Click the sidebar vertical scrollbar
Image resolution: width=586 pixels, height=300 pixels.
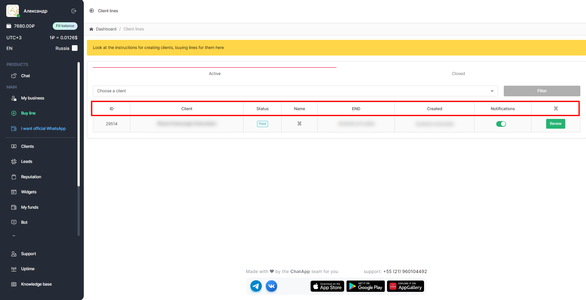pos(78,126)
